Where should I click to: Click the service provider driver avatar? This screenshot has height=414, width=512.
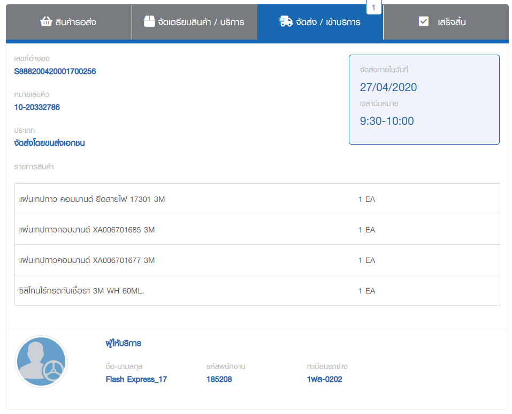pyautogui.click(x=41, y=362)
